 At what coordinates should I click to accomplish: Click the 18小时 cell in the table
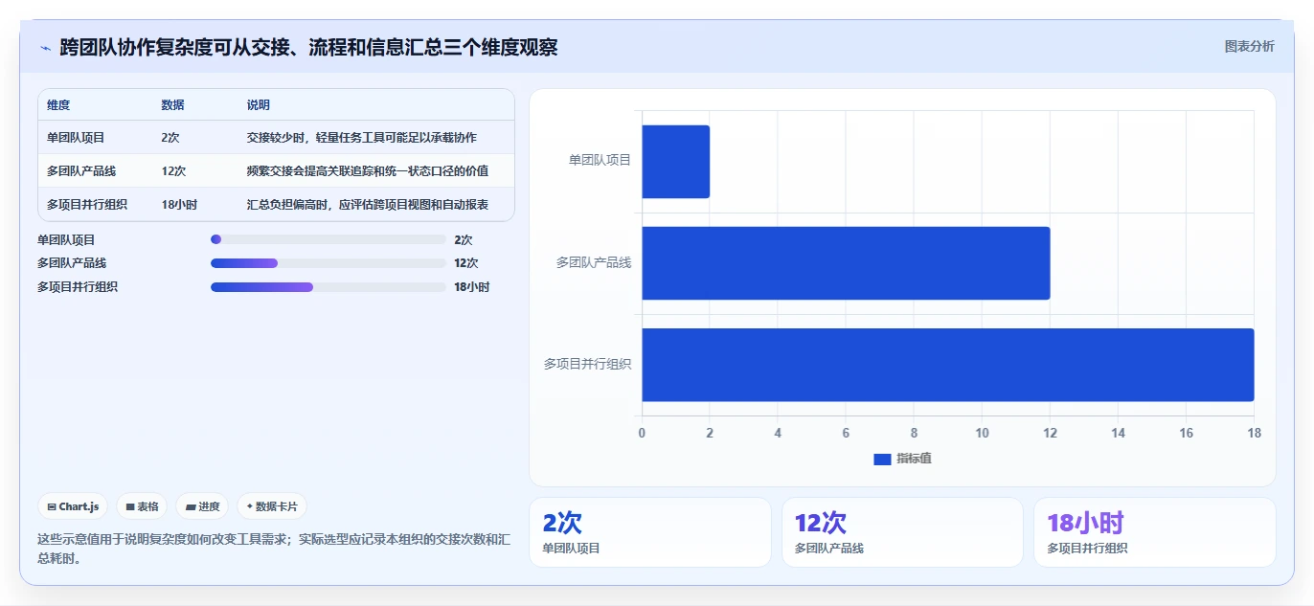tap(179, 205)
